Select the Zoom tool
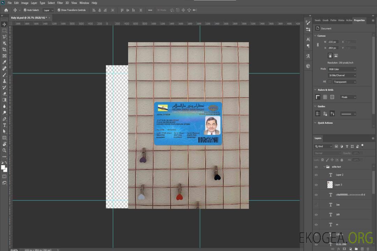This screenshot has width=377, height=251. 5,150
